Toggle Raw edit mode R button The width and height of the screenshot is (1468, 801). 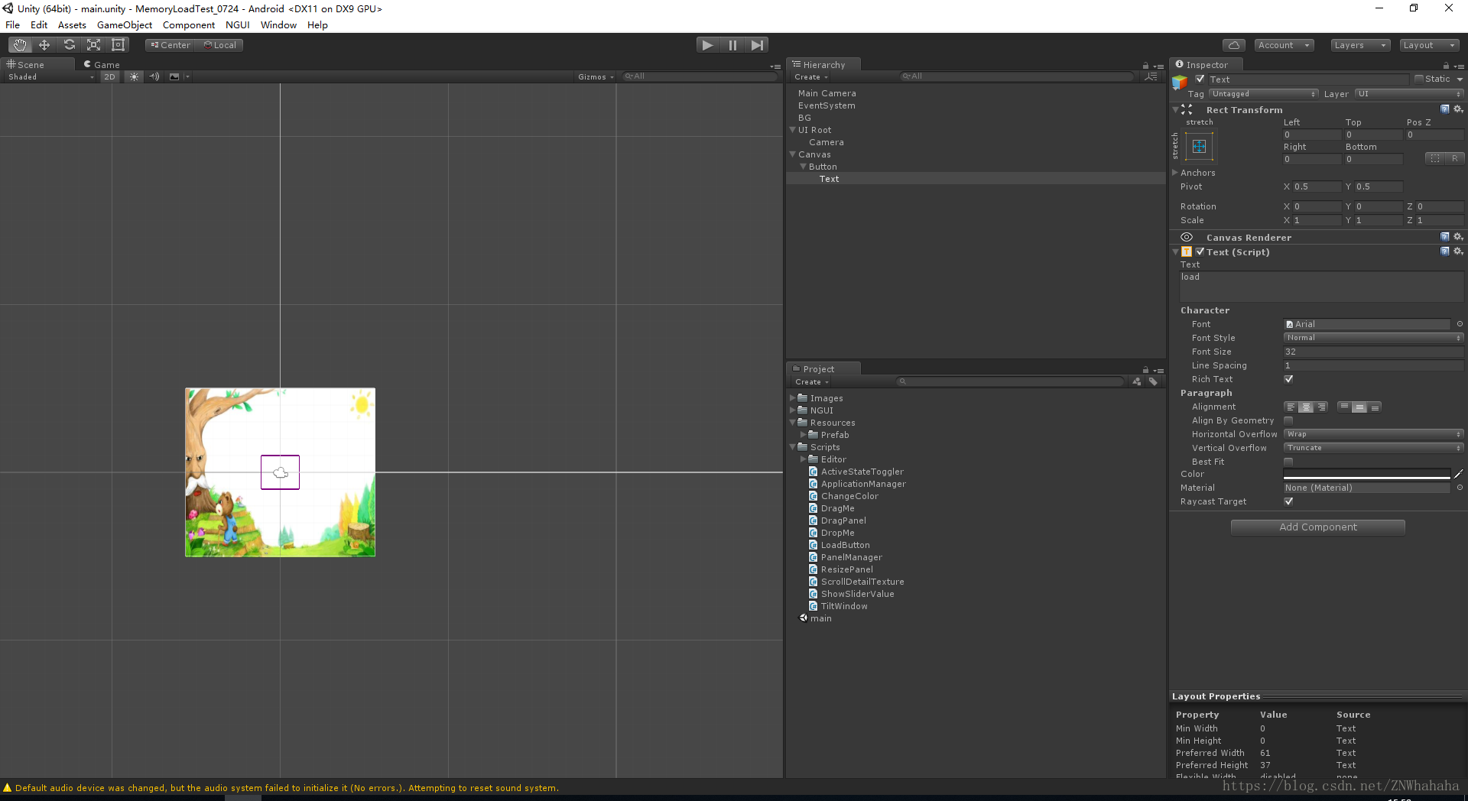(1454, 158)
